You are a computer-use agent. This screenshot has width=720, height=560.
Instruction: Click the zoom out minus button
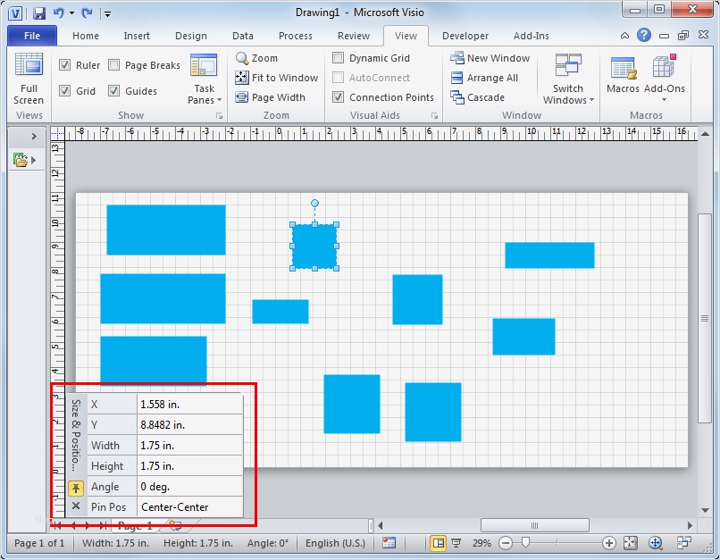pos(506,543)
